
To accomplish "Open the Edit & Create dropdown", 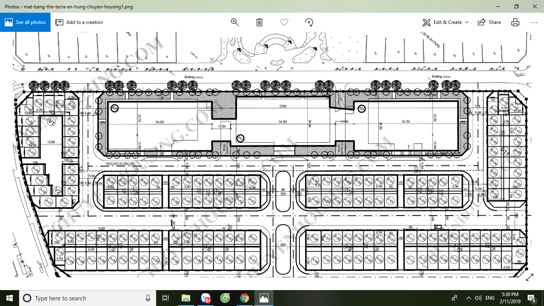I will click(446, 22).
